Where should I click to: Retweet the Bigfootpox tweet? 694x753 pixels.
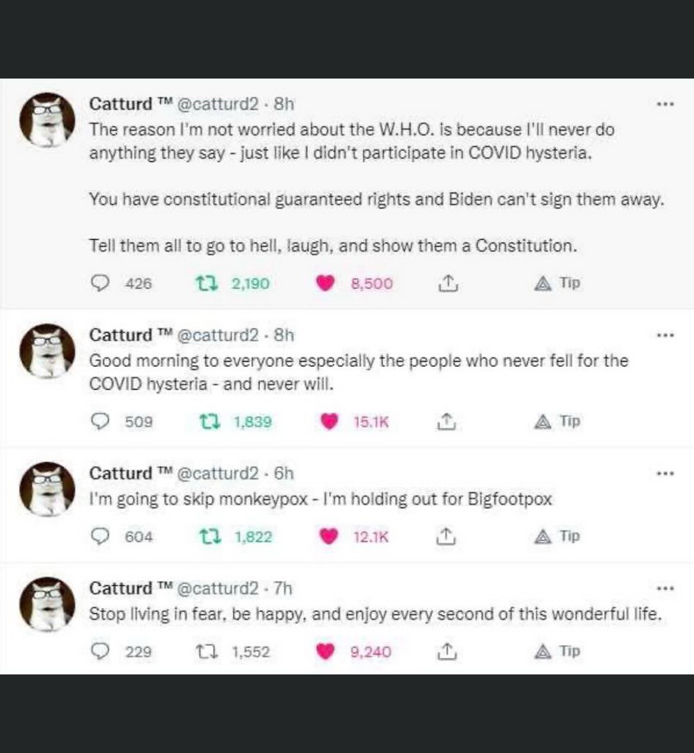(x=211, y=537)
